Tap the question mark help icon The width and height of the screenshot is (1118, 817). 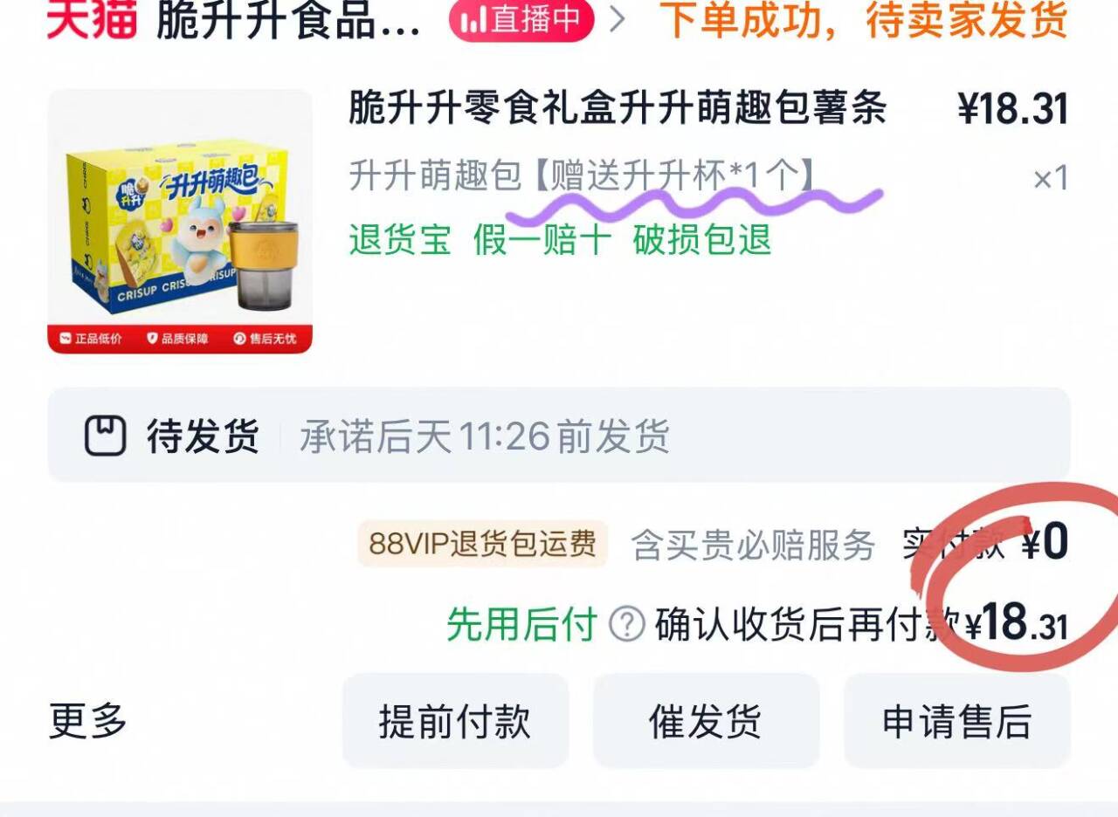coord(626,625)
